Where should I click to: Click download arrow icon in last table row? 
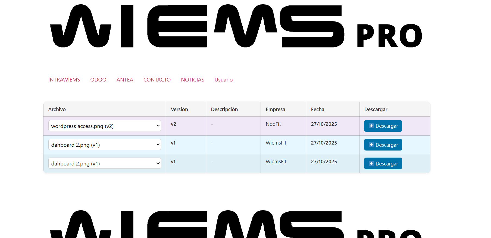(x=371, y=164)
